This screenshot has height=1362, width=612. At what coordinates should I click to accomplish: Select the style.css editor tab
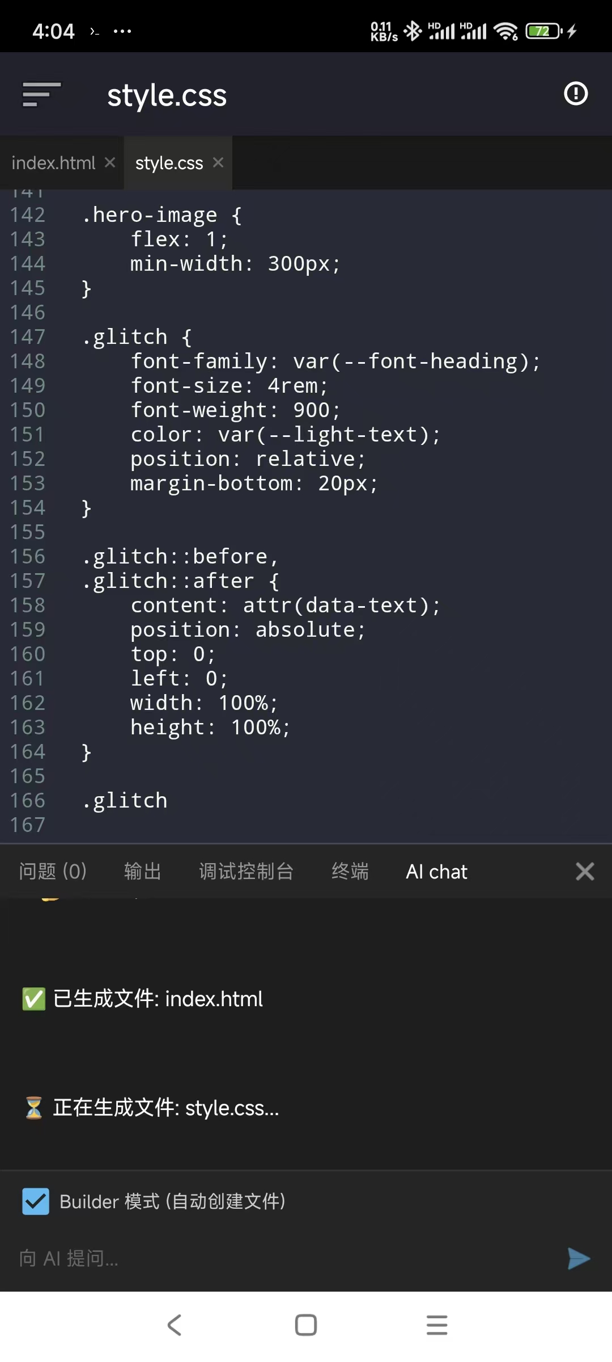(x=169, y=163)
